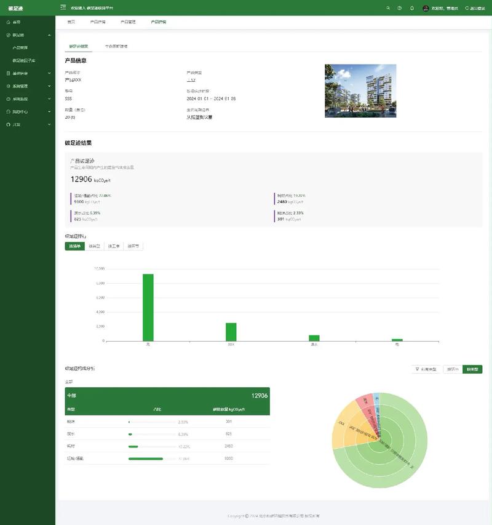Collapse the expanded 碳足迹 sidebar group chevron
The image size is (492, 525).
[49, 35]
